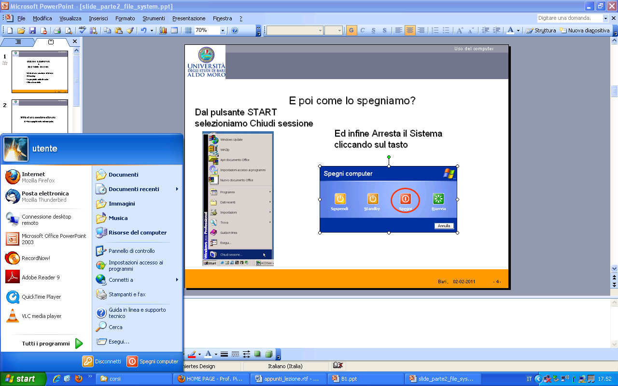Click Spegni computer in Start menu
The height and width of the screenshot is (386, 618).
coord(153,361)
